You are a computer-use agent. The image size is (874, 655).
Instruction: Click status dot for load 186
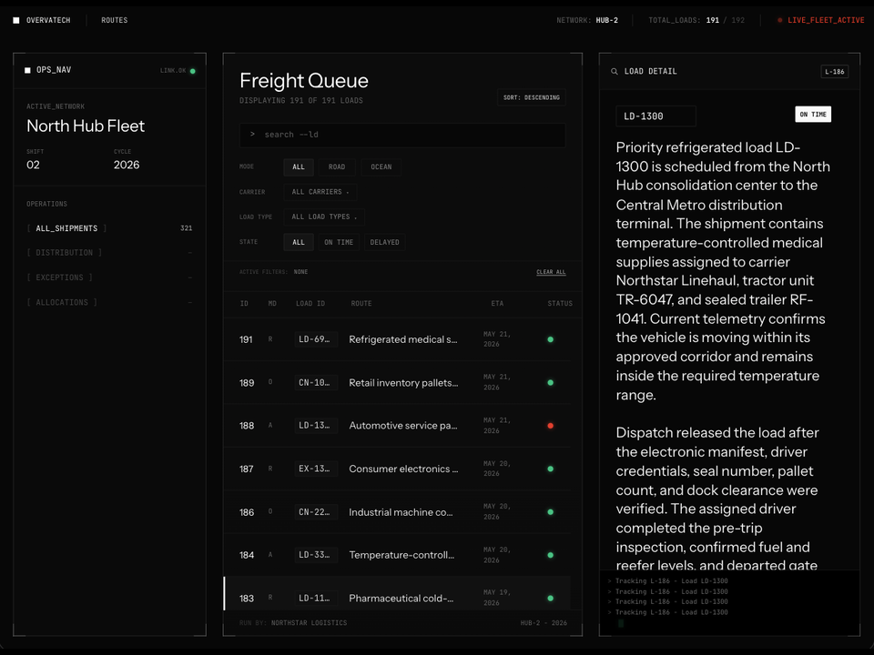click(x=550, y=512)
